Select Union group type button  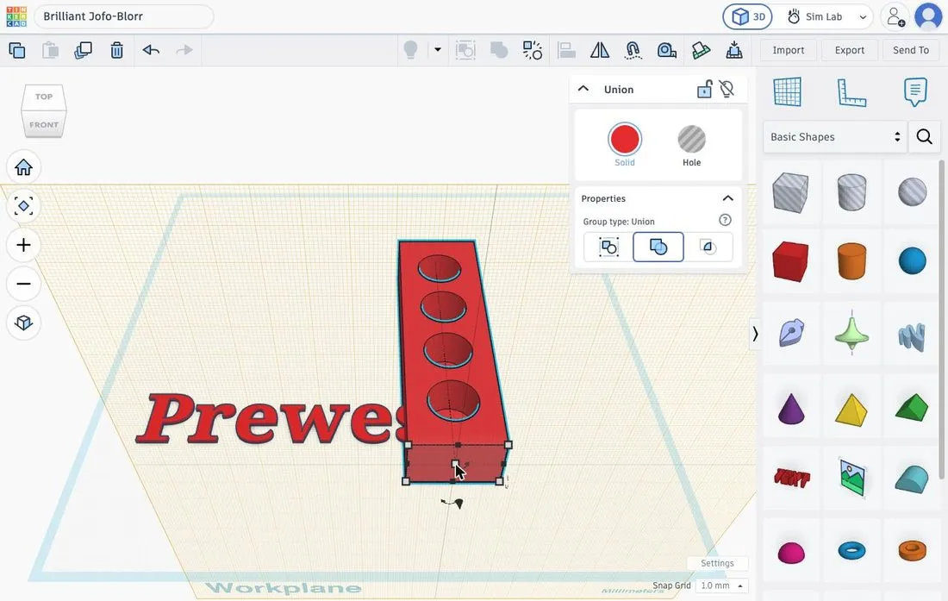click(x=658, y=247)
